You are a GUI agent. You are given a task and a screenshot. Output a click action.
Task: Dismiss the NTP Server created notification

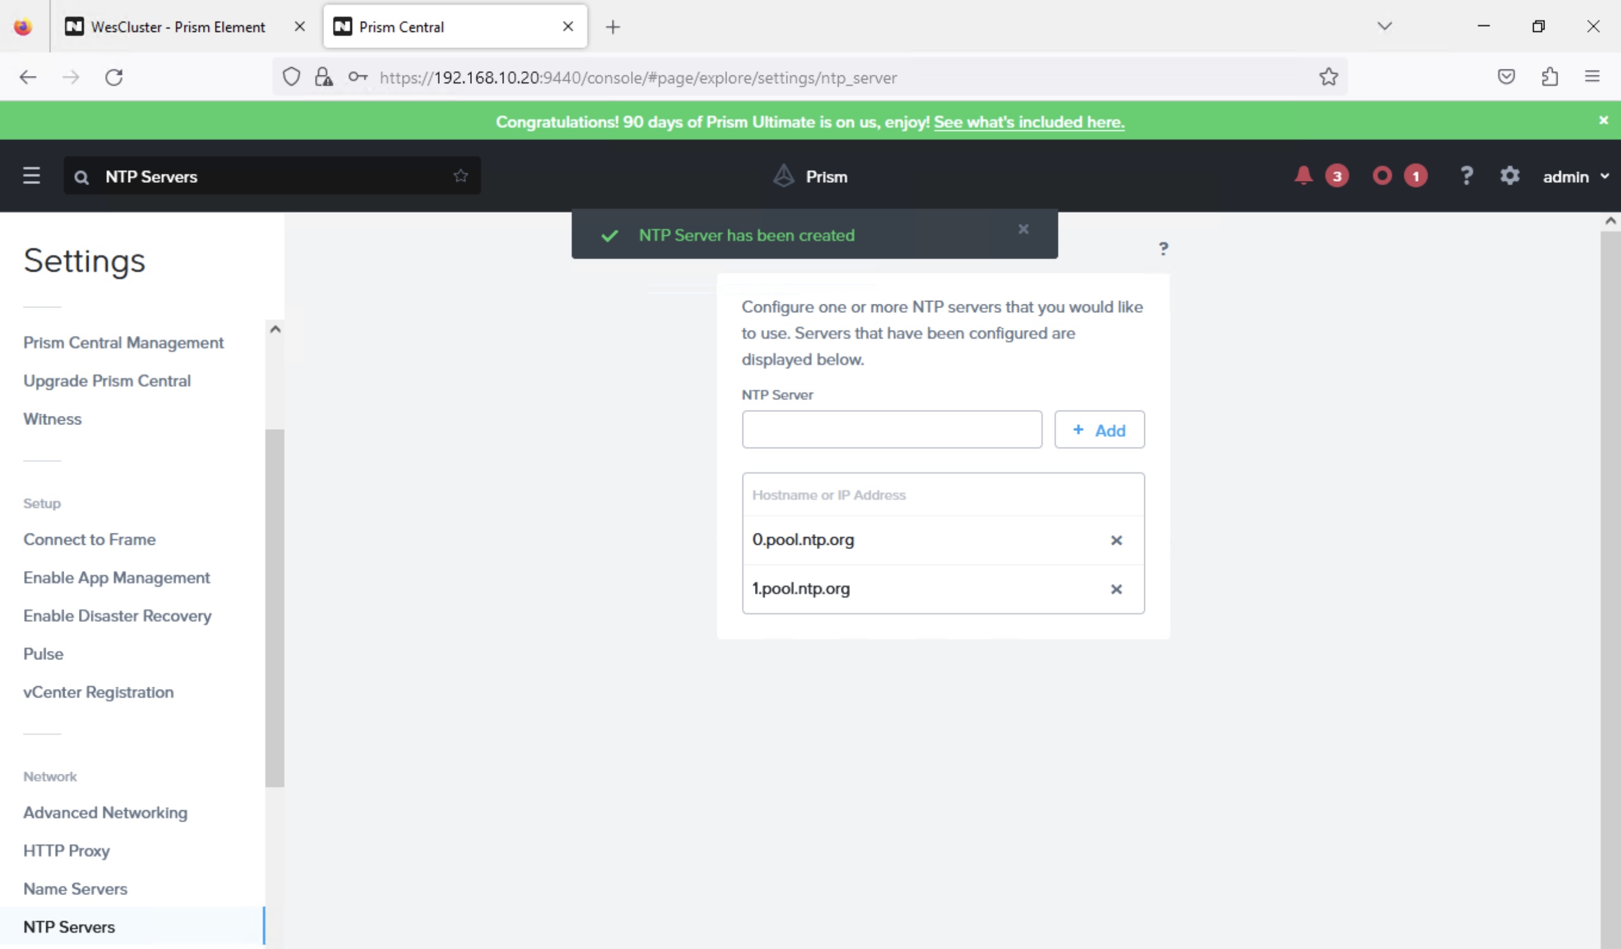(1023, 229)
